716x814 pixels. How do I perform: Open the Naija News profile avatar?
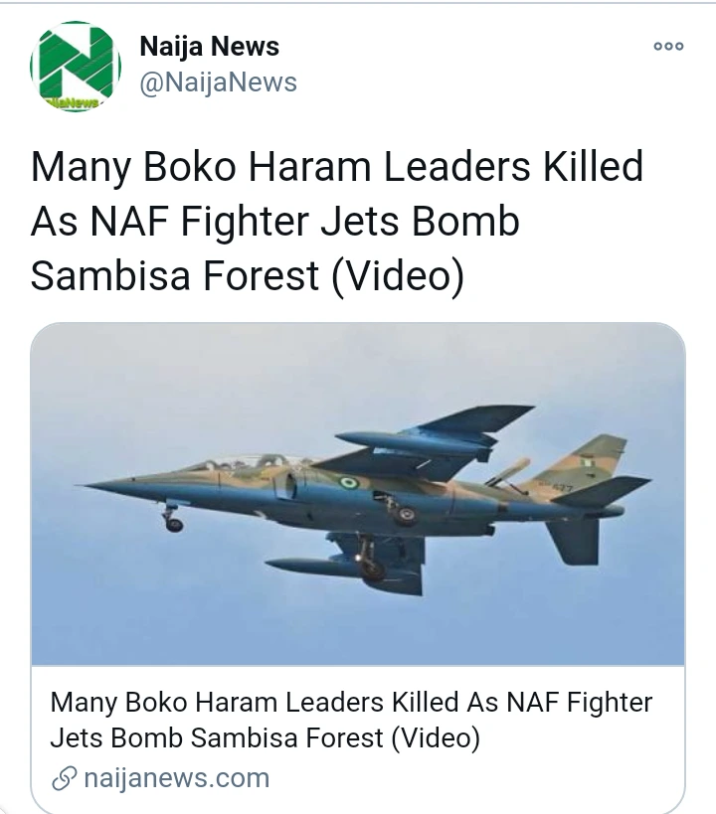tap(76, 67)
